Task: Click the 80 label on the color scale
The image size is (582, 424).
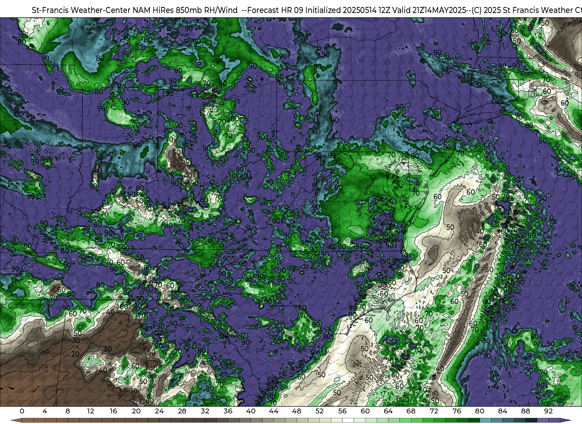Action: (x=480, y=411)
